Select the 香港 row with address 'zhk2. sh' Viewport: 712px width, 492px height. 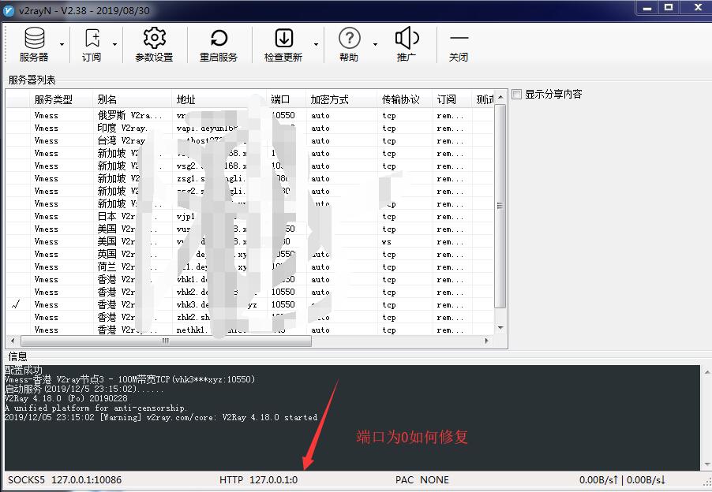[250, 317]
